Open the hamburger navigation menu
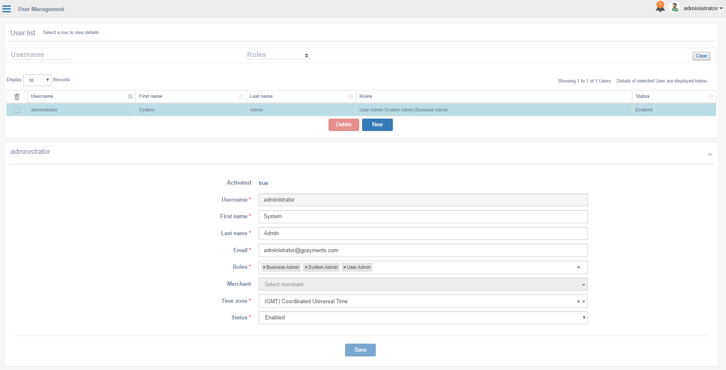 (7, 9)
